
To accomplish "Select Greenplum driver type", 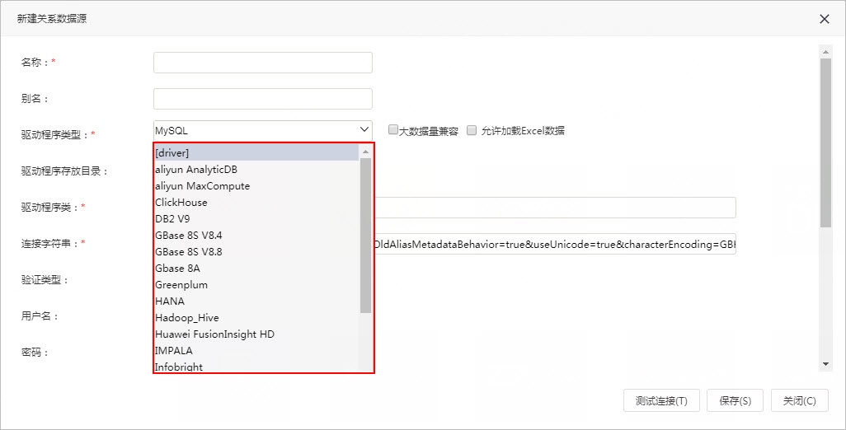I will click(x=256, y=284).
